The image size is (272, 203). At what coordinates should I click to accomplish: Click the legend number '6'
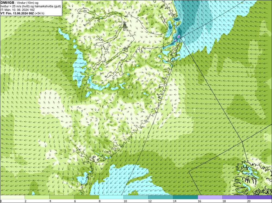(75, 201)
